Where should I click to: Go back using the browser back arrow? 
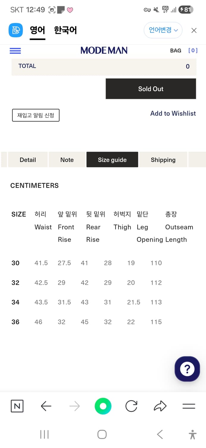point(46,406)
